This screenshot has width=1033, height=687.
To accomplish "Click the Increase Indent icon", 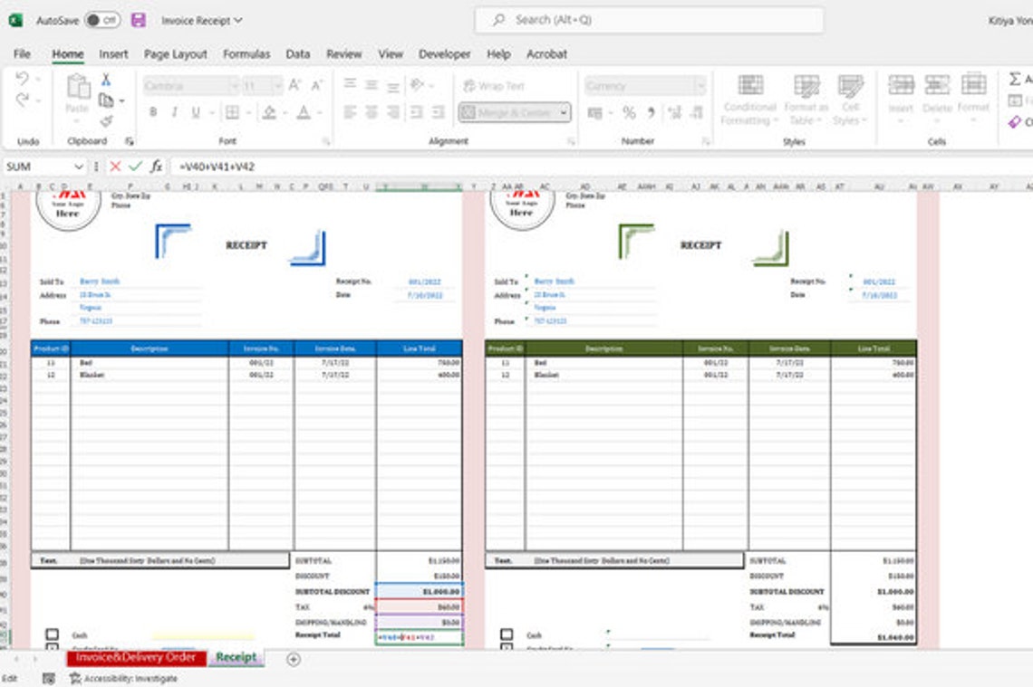I will (438, 112).
